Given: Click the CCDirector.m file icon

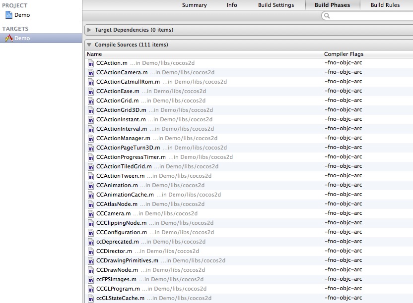Looking at the screenshot, I should [x=91, y=252].
